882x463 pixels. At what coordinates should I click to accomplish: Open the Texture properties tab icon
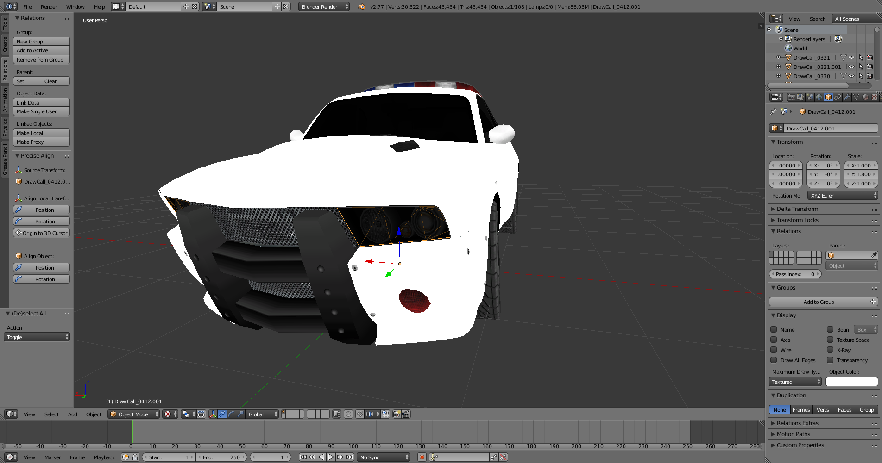click(x=875, y=97)
